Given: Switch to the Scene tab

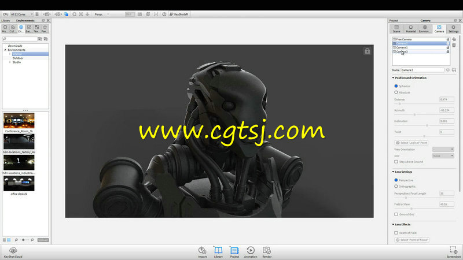Looking at the screenshot, I should (x=396, y=28).
